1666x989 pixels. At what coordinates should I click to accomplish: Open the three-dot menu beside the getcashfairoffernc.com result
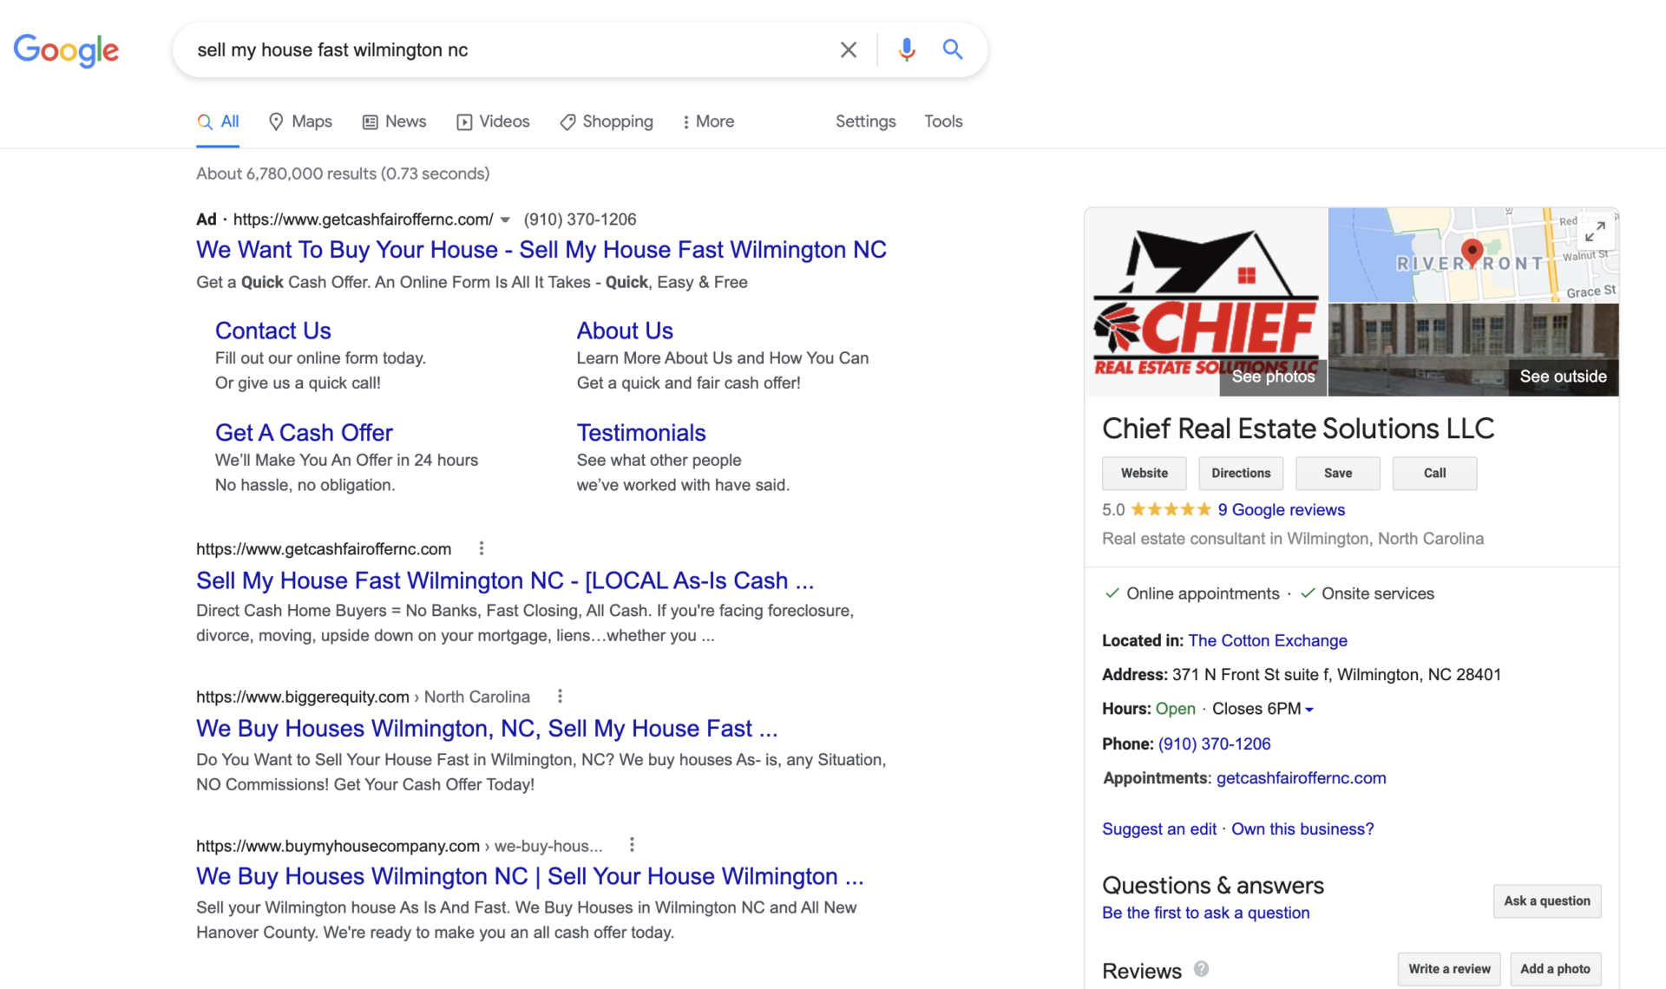tap(482, 548)
